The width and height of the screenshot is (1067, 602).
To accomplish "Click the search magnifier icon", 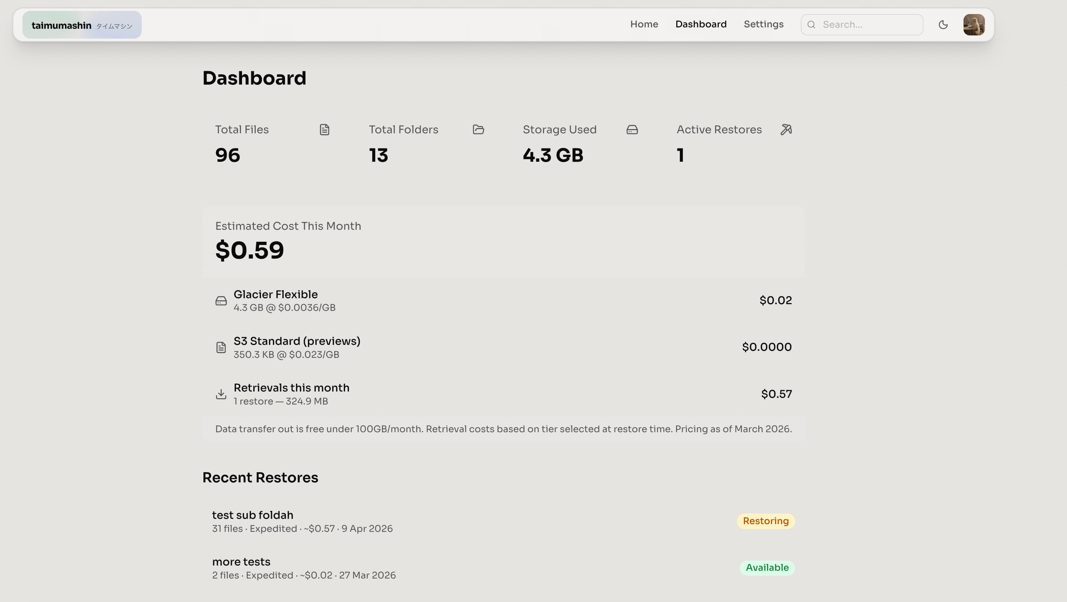I will coord(811,25).
